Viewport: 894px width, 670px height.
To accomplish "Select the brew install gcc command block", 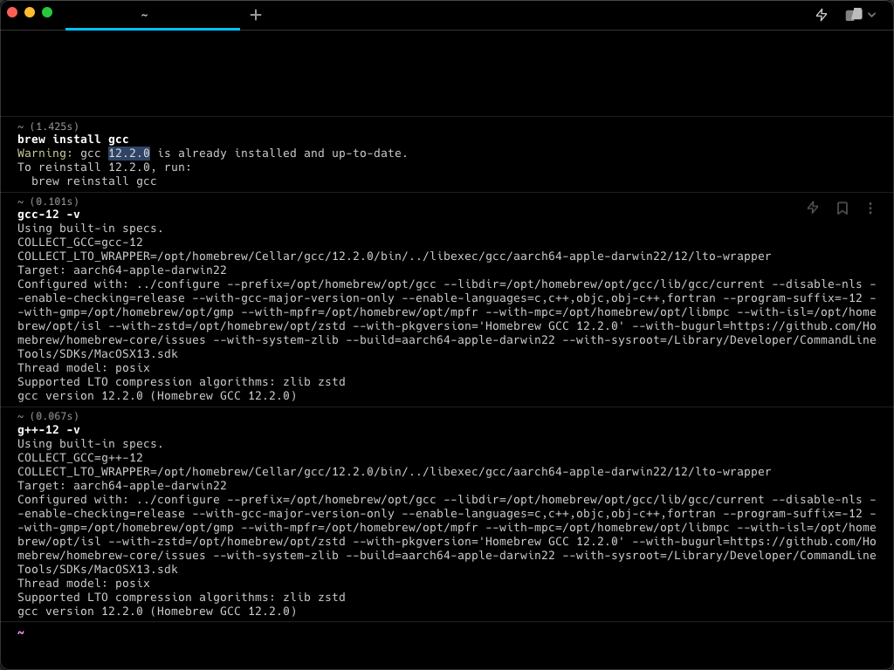I will 447,154.
